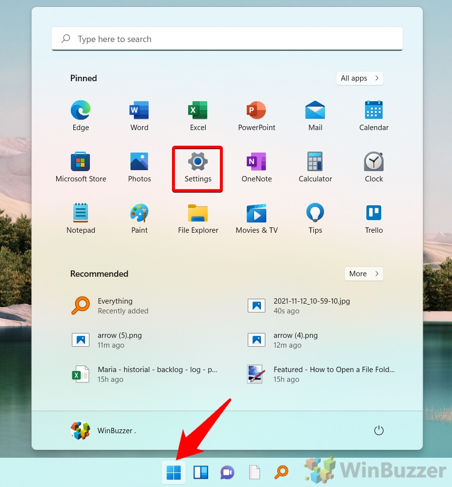
Task: Click the power button
Action: (379, 430)
